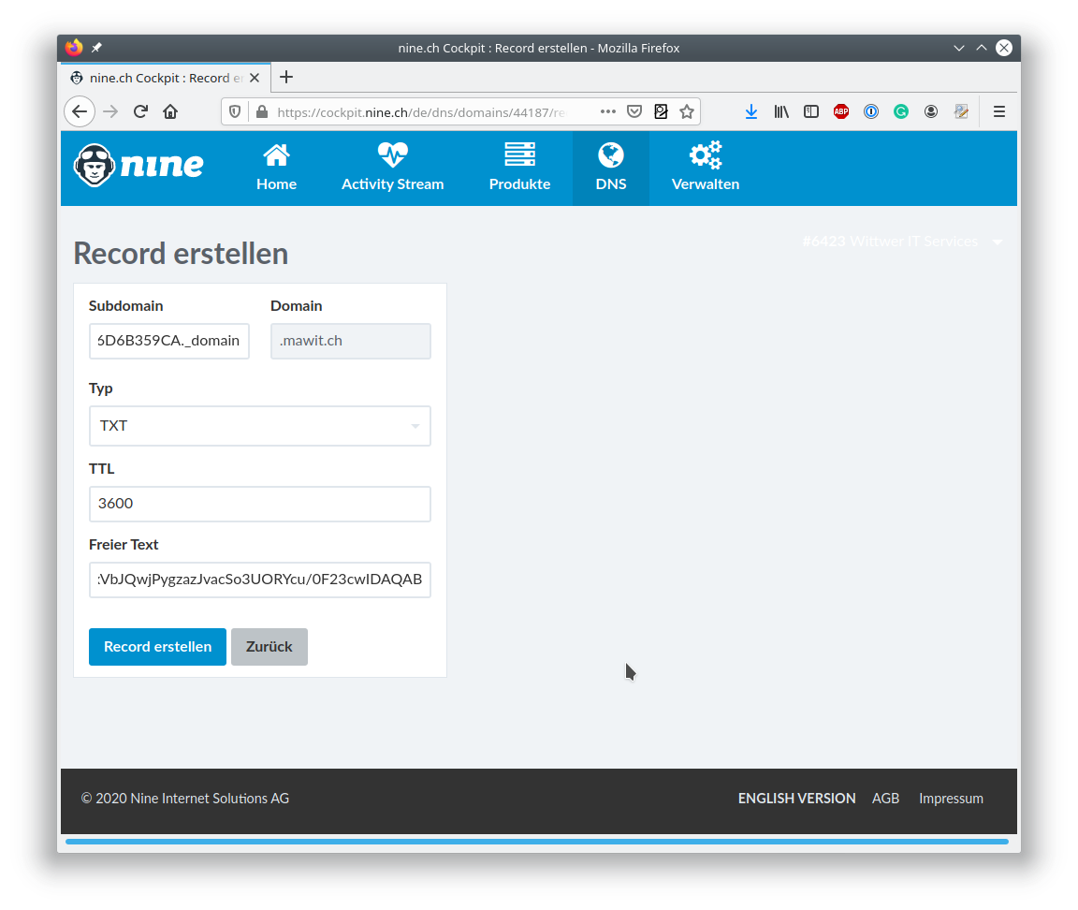The image size is (1078, 910).
Task: Reload the current page
Action: click(140, 111)
